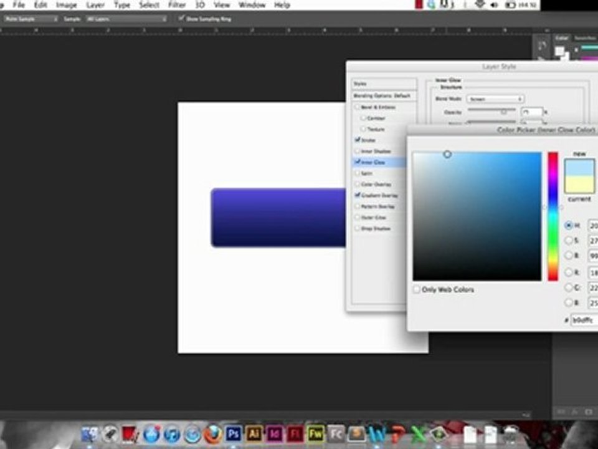Screen dimensions: 598x449
Task: Open the Blend Mode Screen dropdown
Action: (x=495, y=99)
